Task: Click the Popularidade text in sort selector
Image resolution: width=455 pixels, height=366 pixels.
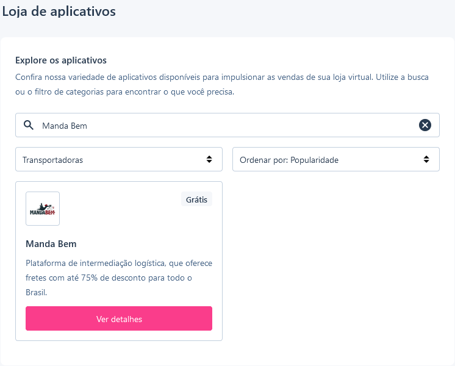Action: coord(314,160)
